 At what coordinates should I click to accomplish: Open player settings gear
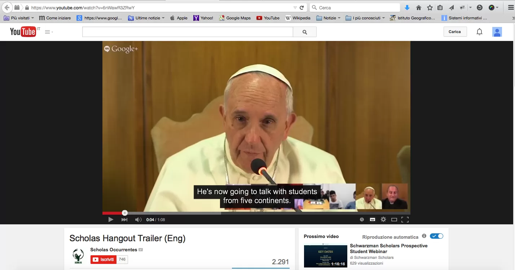383,220
